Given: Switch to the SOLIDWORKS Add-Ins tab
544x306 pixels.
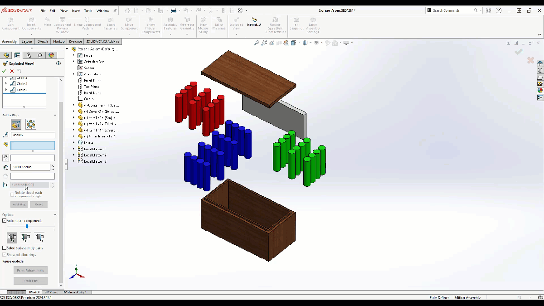Looking at the screenshot, I should tap(103, 41).
